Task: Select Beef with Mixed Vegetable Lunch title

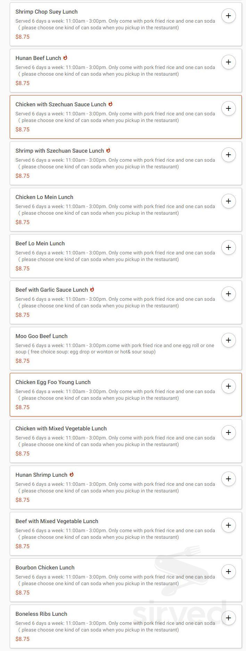Action: (x=56, y=521)
